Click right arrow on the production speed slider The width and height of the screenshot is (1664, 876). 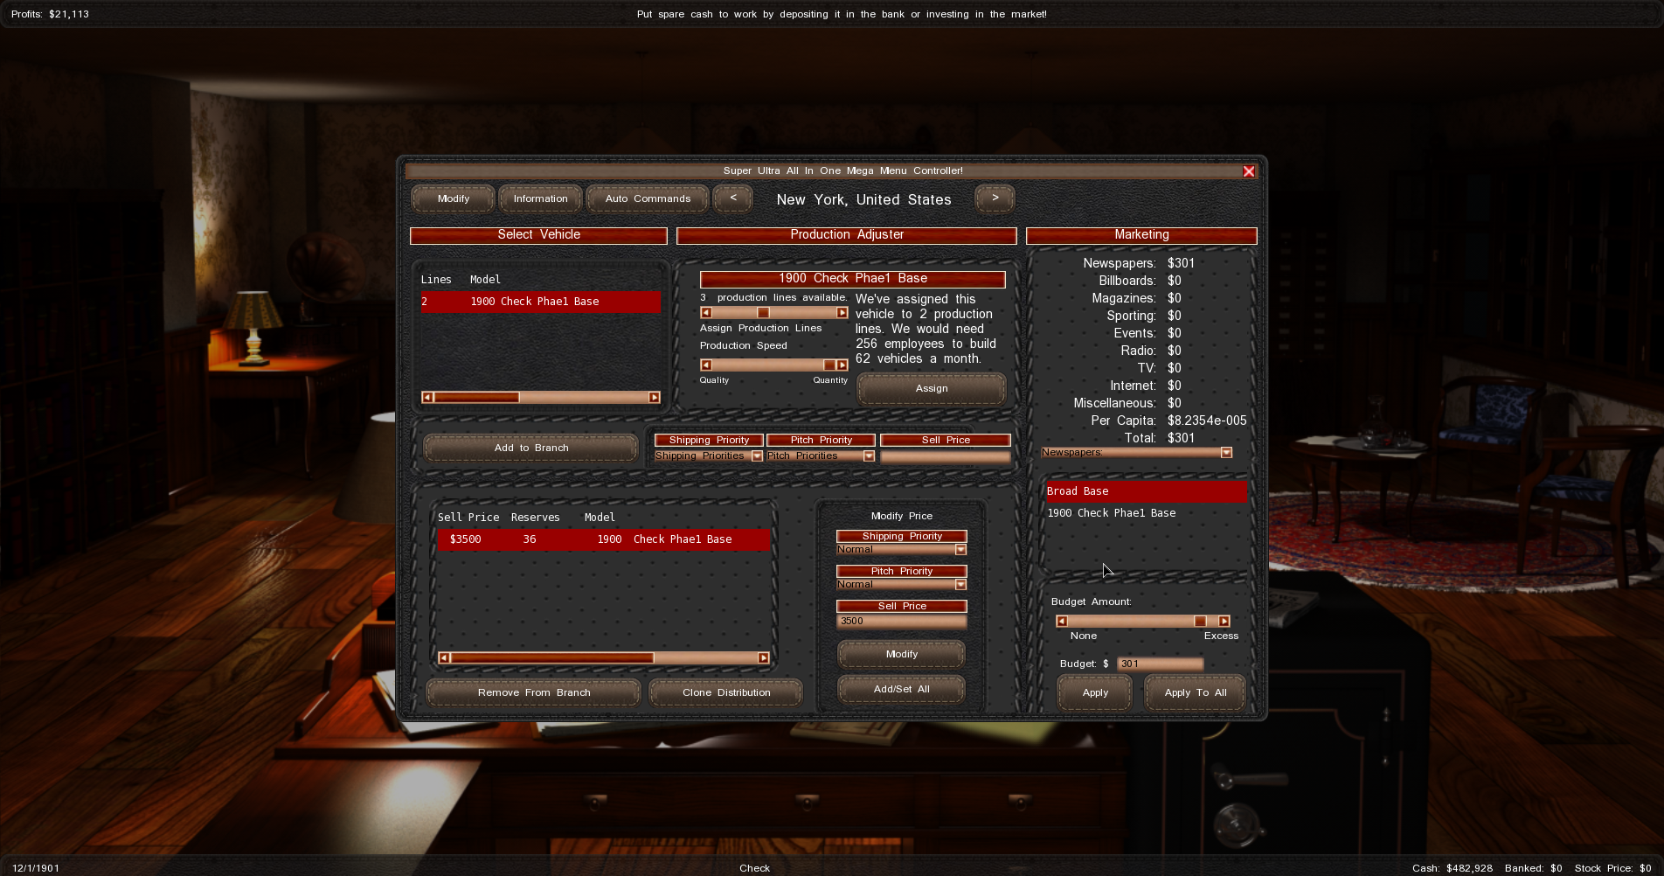[842, 365]
